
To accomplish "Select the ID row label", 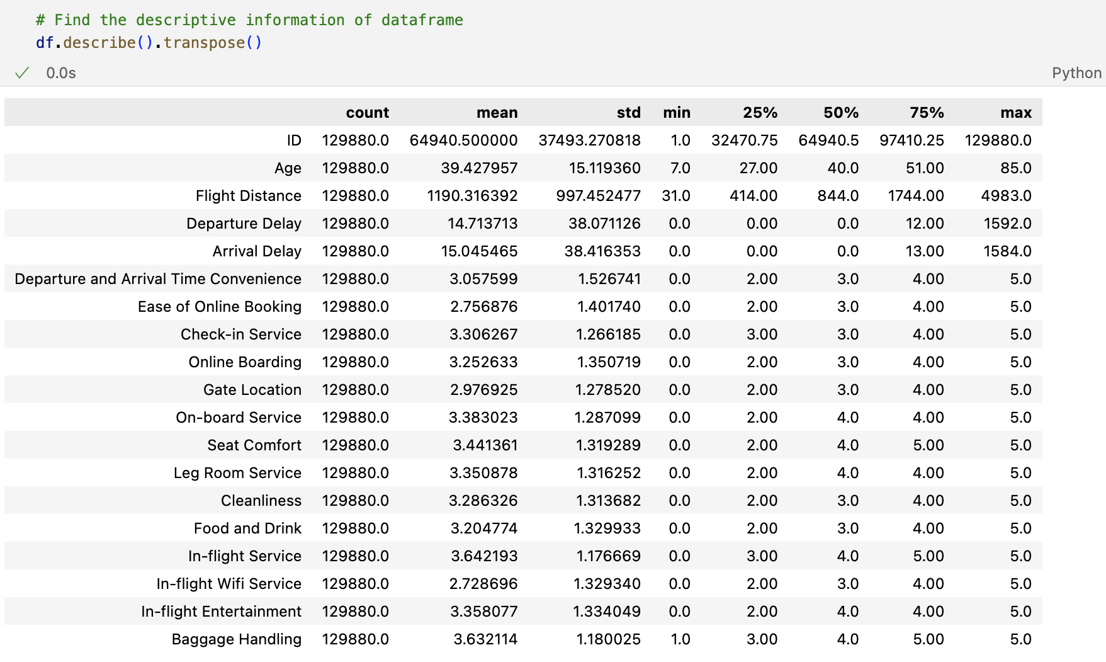I will (294, 140).
